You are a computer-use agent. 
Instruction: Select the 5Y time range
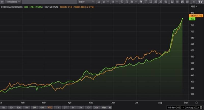81,107
